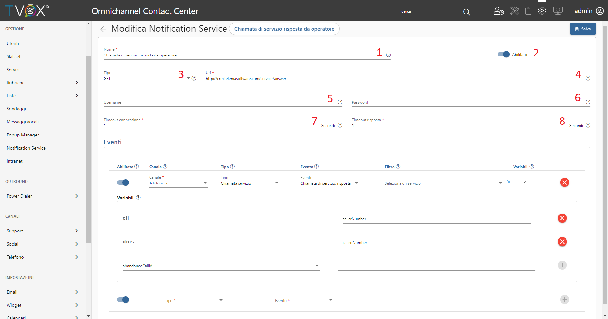Show help for the Uri field
Viewport: 608px width, 319px height.
(x=588, y=78)
